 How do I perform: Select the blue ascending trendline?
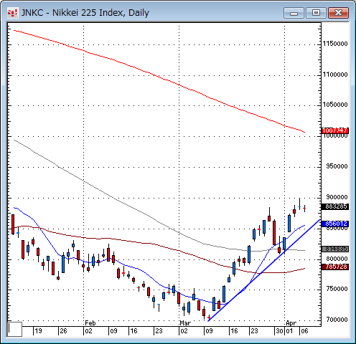point(263,271)
